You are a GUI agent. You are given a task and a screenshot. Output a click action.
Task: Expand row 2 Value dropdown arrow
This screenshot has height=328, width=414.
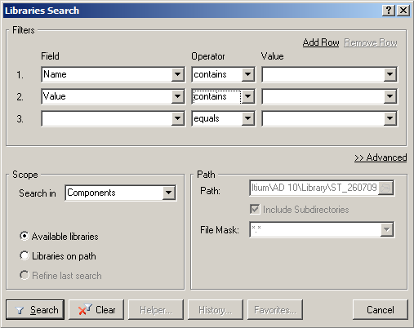tap(390, 96)
